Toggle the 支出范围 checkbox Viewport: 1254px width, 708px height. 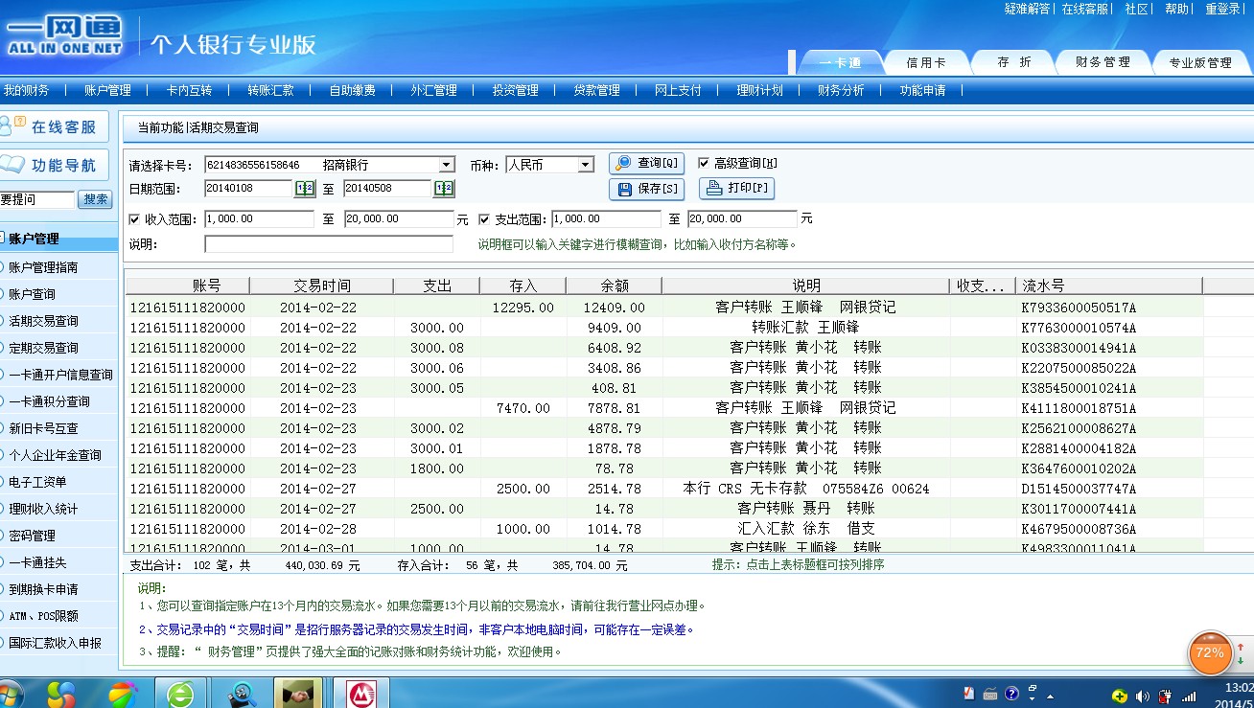pos(484,218)
